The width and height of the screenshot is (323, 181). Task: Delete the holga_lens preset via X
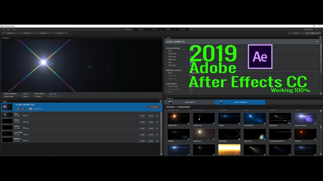click(213, 139)
